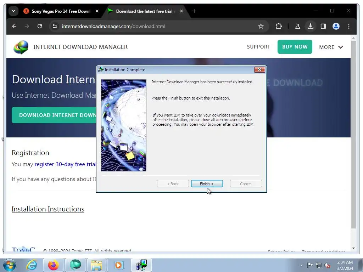Open the register 30-day free trial link
The width and height of the screenshot is (363, 272).
[65, 164]
